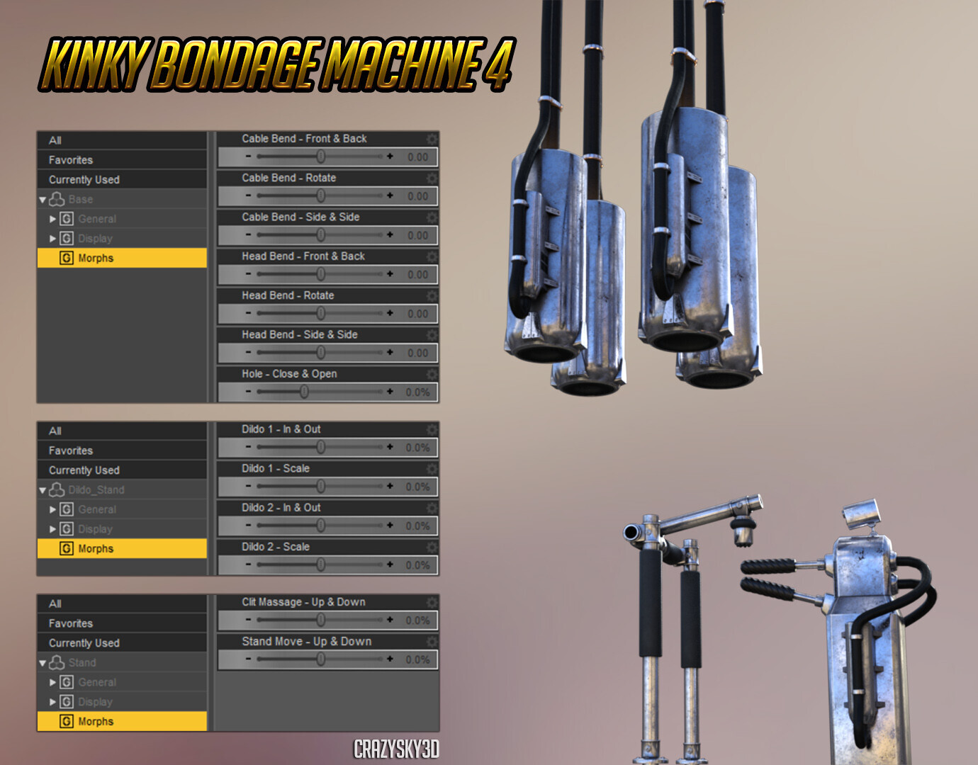Click plus icon on Head Bend - Side & Side slider
This screenshot has width=978, height=765.
point(390,352)
